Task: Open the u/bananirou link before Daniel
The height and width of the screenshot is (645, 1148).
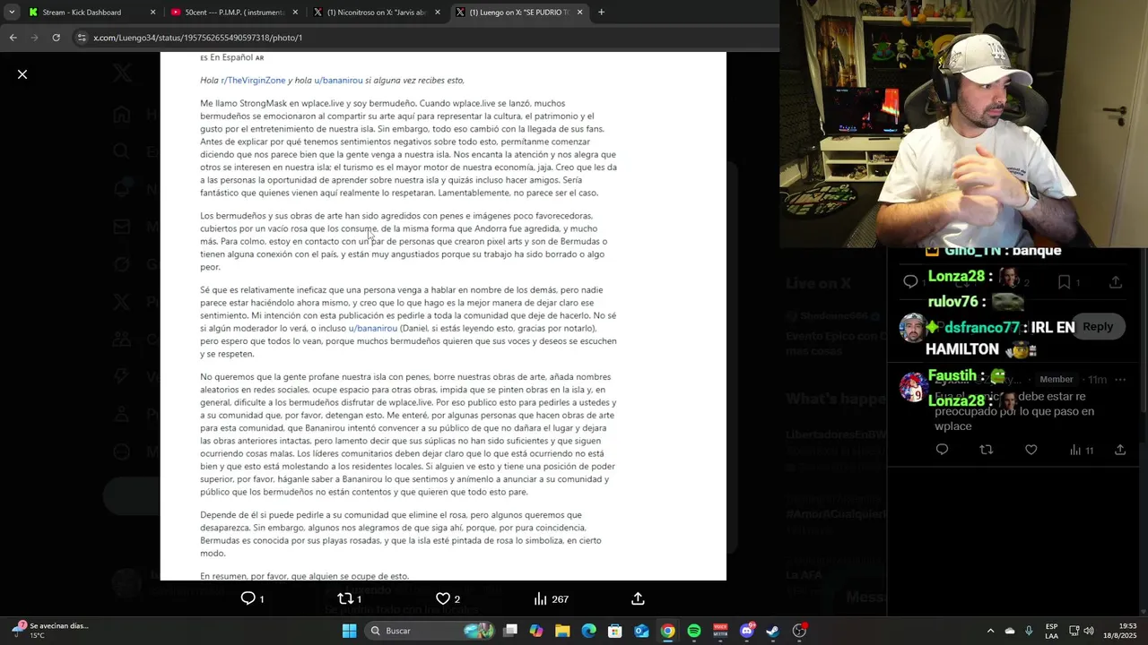Action: tap(373, 329)
